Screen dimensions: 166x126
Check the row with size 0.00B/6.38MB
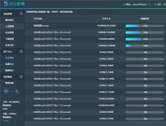[x=28, y=66]
